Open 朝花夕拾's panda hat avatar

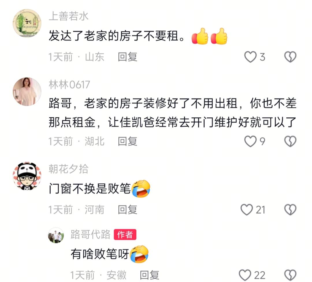pyautogui.click(x=27, y=176)
